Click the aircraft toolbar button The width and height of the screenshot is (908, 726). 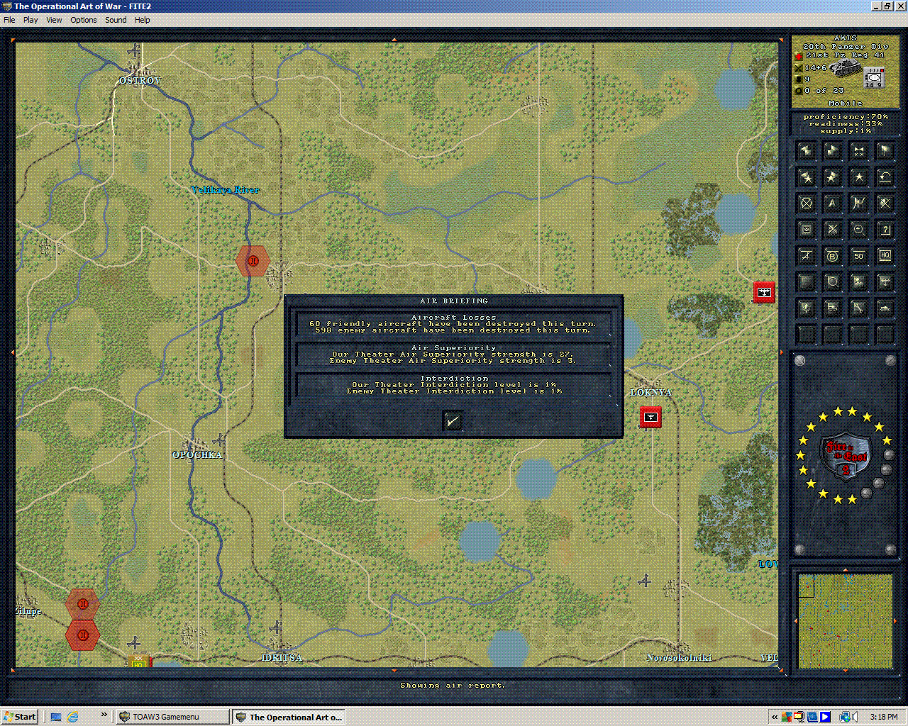tap(885, 282)
